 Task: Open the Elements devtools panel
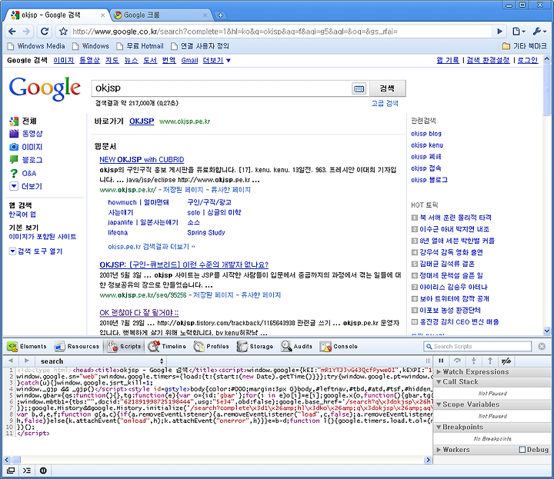27,347
